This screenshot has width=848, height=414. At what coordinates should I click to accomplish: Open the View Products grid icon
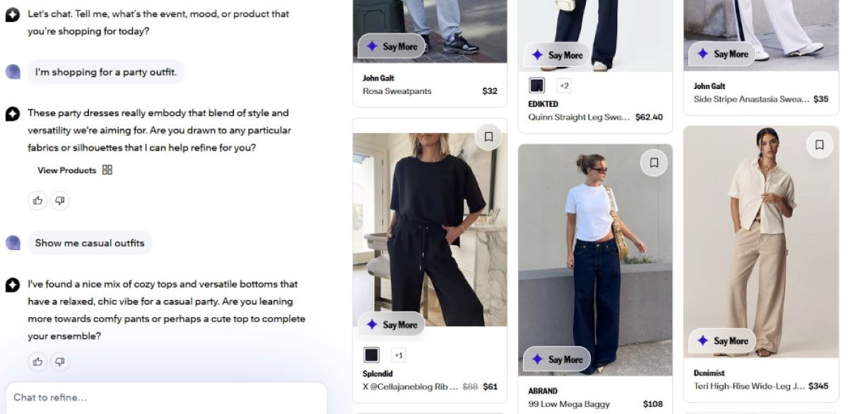click(x=107, y=170)
